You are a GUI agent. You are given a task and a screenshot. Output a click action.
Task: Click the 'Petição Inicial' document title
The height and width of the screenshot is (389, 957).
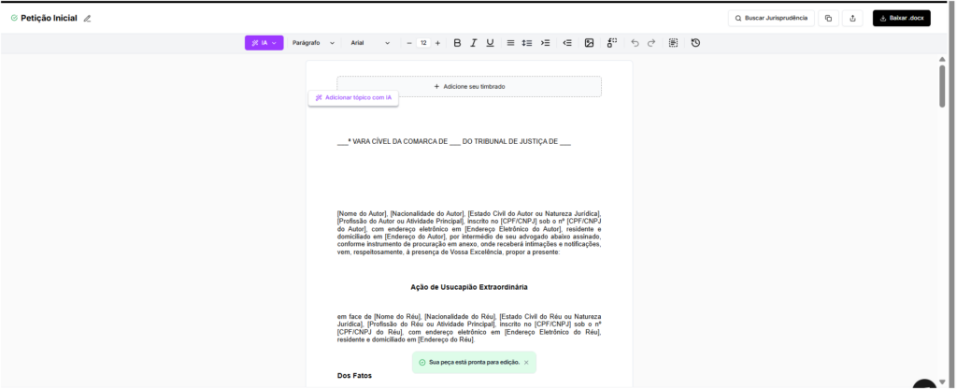(x=49, y=19)
